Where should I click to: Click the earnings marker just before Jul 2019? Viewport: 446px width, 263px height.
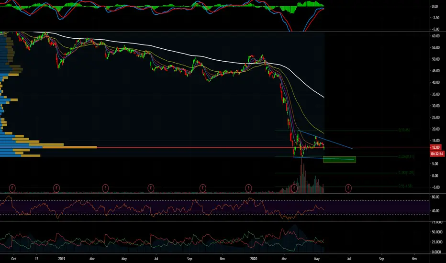click(x=151, y=188)
